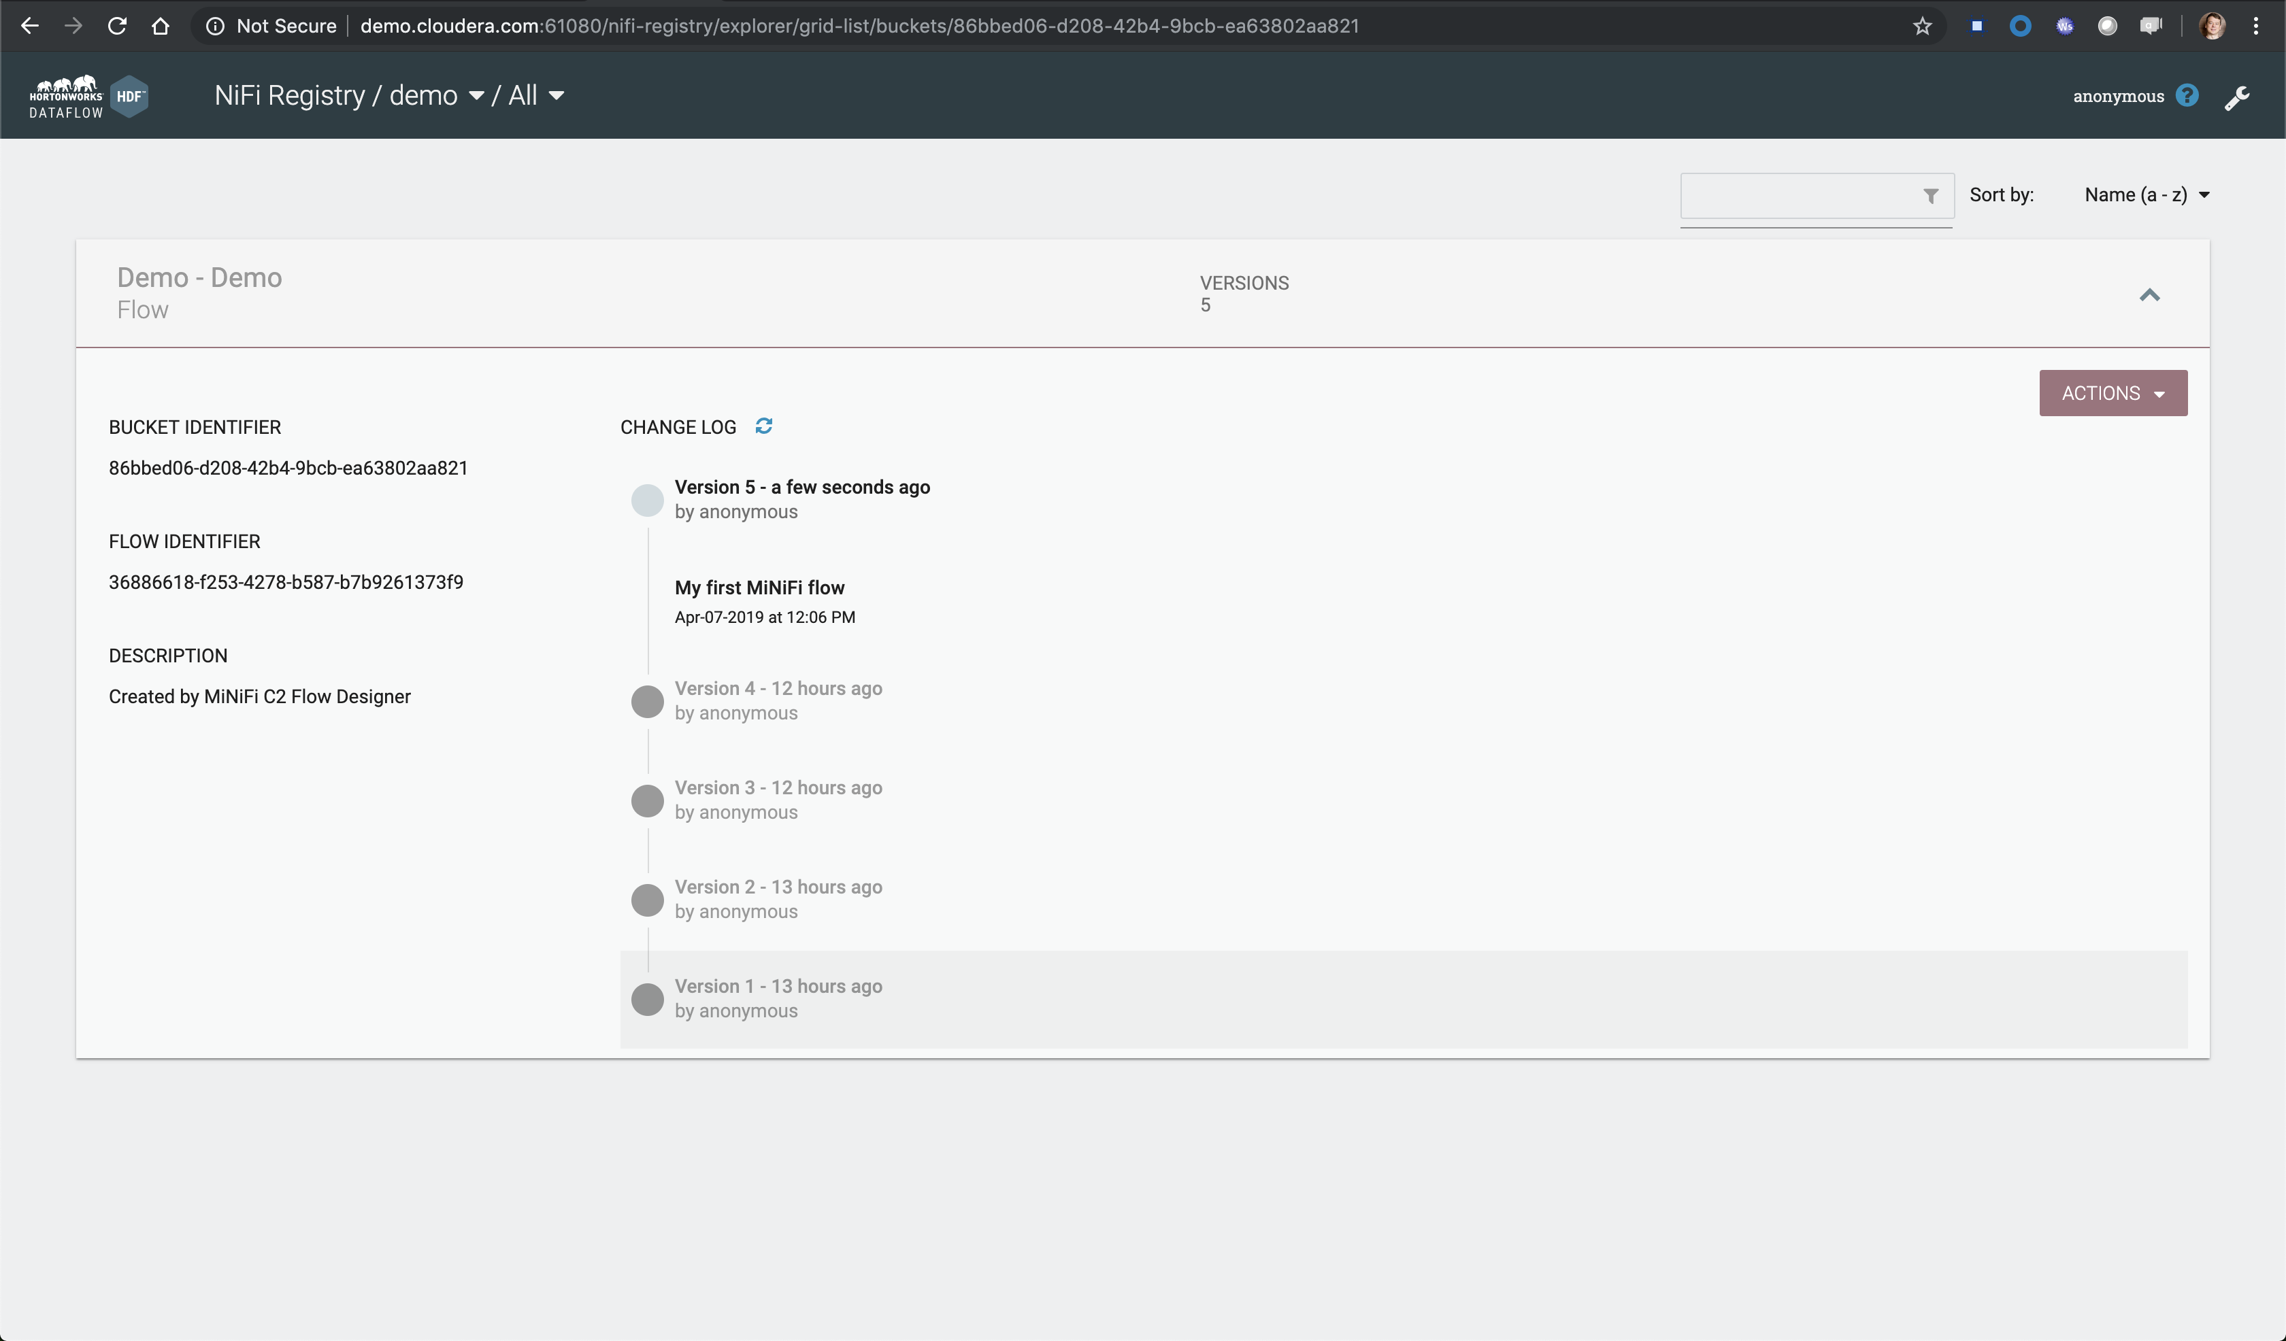
Task: Select Version 2 timeline marker
Action: click(x=648, y=900)
